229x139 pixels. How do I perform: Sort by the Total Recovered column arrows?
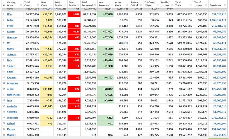tap(95, 5)
